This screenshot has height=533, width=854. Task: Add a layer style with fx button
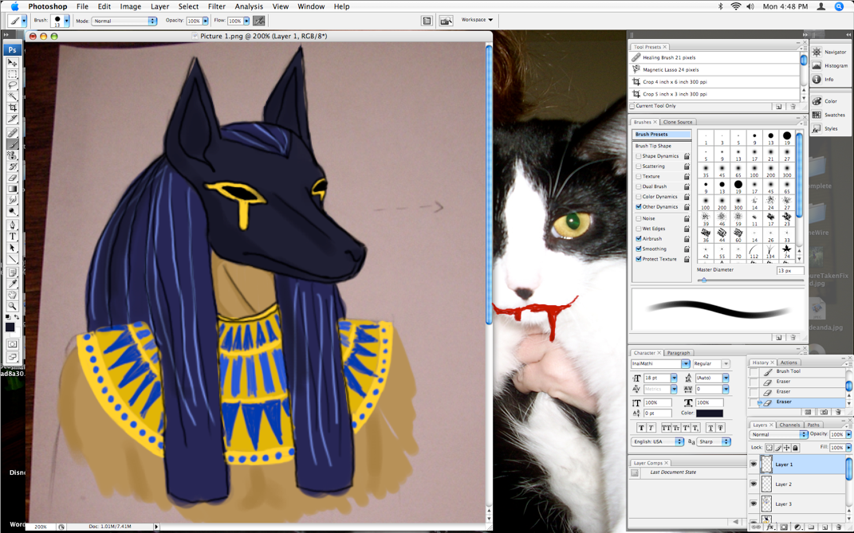[770, 527]
